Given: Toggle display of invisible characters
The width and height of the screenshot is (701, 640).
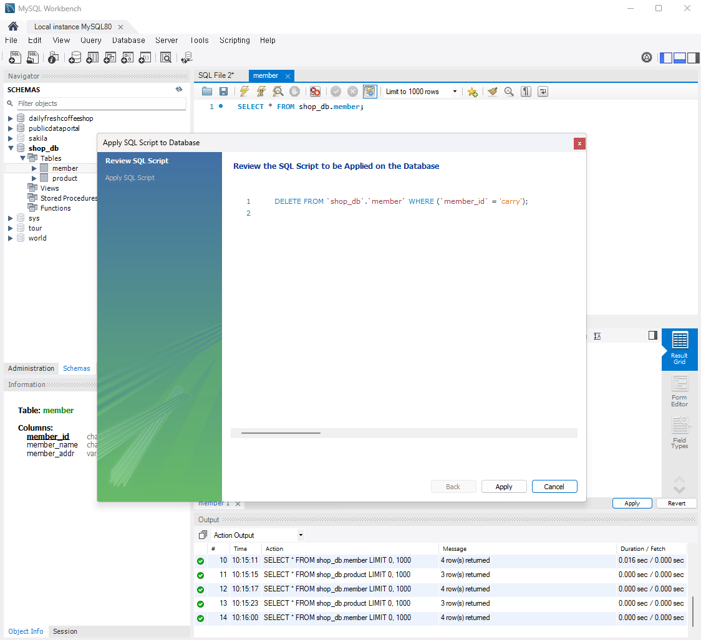Looking at the screenshot, I should point(526,92).
